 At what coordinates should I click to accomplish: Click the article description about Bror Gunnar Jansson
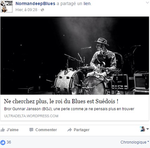(x=69, y=109)
